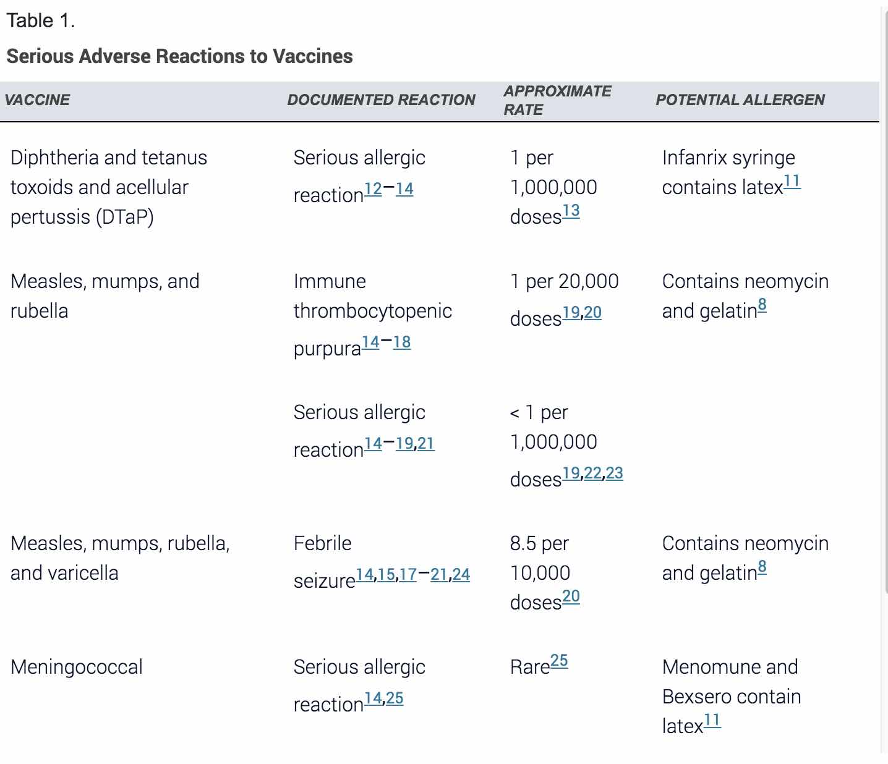The width and height of the screenshot is (888, 764).
Task: Open reference 22 after < 1 per 1,000,000 doses
Action: click(592, 473)
